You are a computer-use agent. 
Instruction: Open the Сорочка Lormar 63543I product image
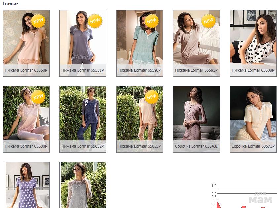point(196,113)
